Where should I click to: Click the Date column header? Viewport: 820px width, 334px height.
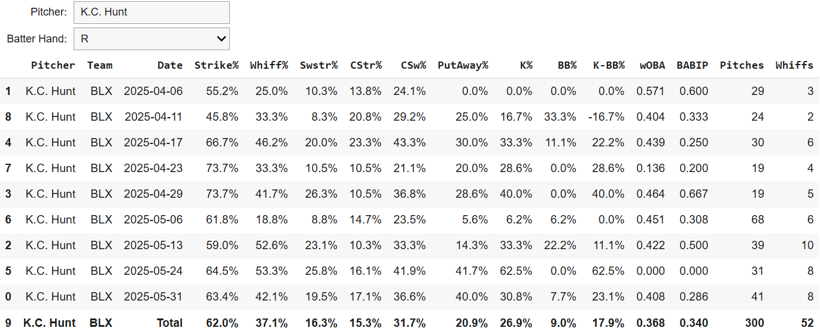(x=170, y=65)
